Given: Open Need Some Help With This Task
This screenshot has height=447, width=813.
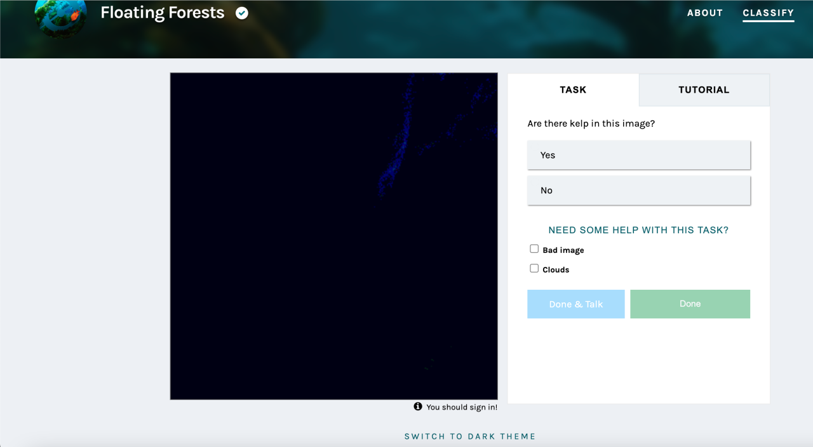Looking at the screenshot, I should (x=638, y=230).
